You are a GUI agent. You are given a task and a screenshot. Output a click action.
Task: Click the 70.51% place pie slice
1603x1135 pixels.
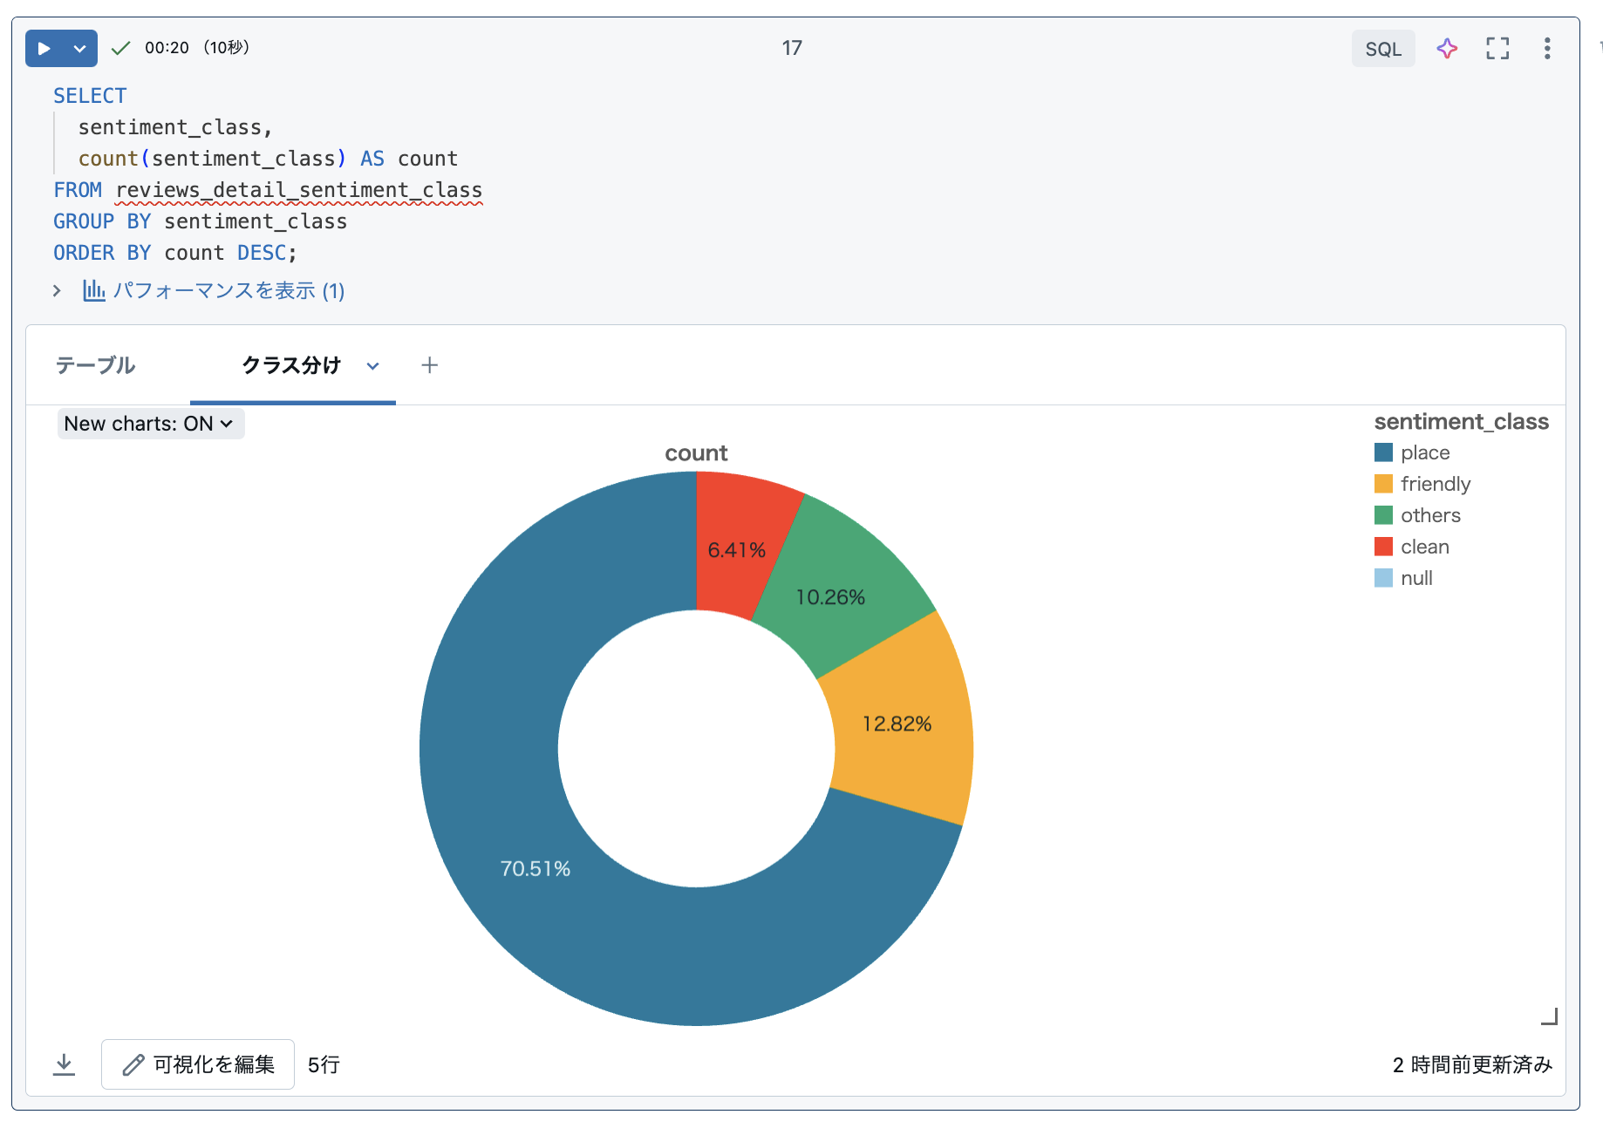(535, 868)
